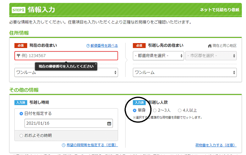Open the 荷物量を入力する（任意） link
Viewport: 246px width, 155px height.
pos(216,145)
